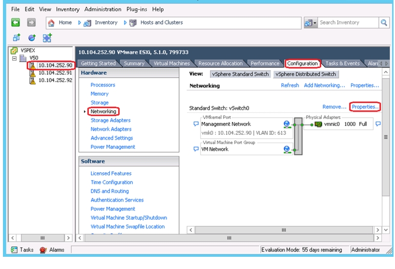Click the tabs scroll right arrow

tap(386, 63)
